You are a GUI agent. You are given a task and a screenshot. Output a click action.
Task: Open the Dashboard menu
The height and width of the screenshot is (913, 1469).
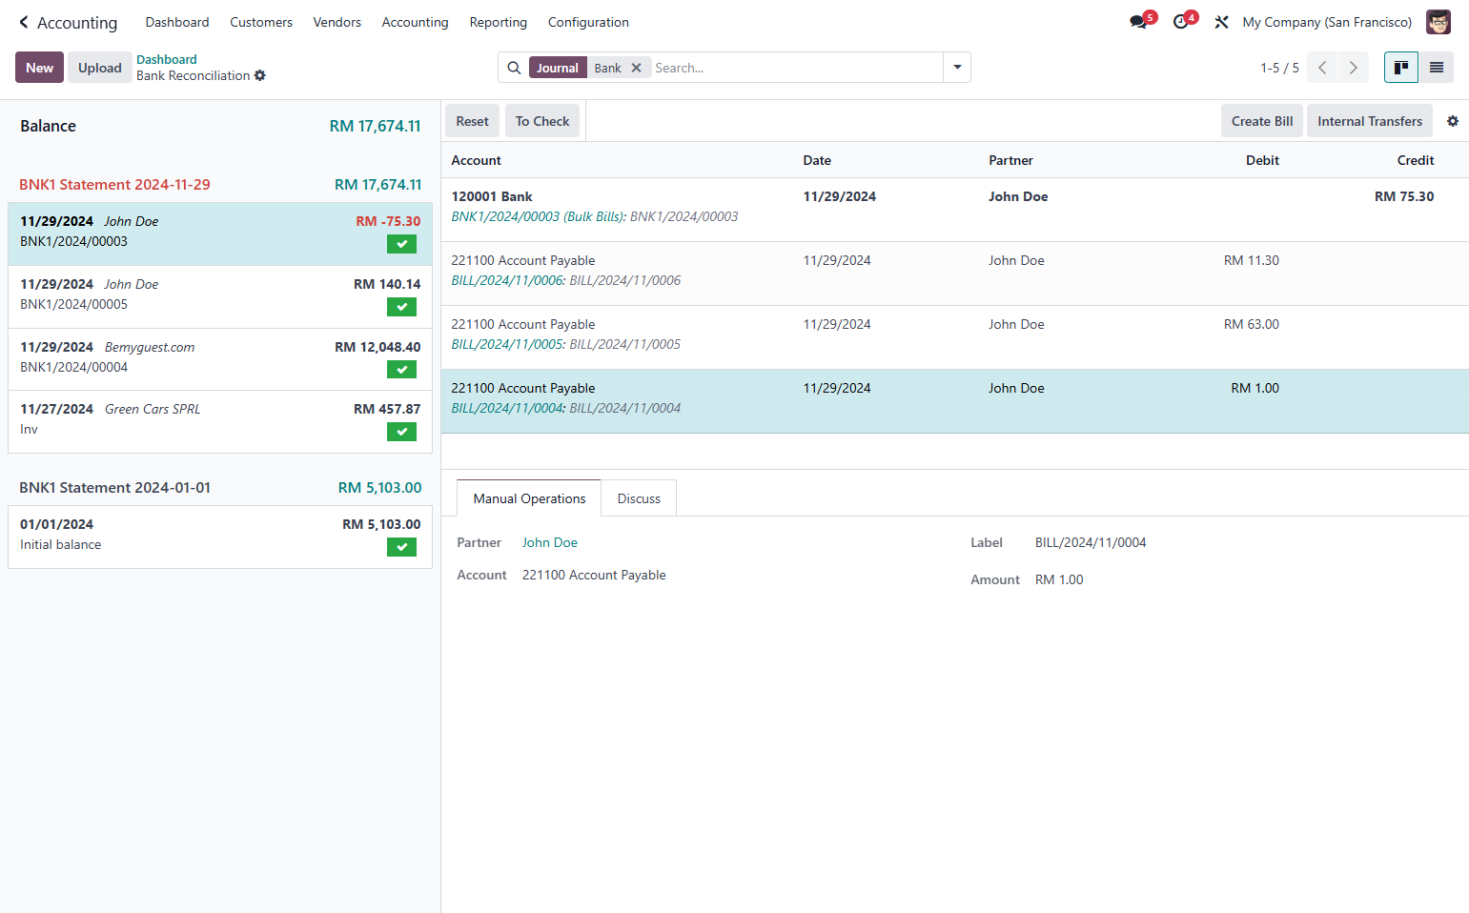[x=177, y=22]
